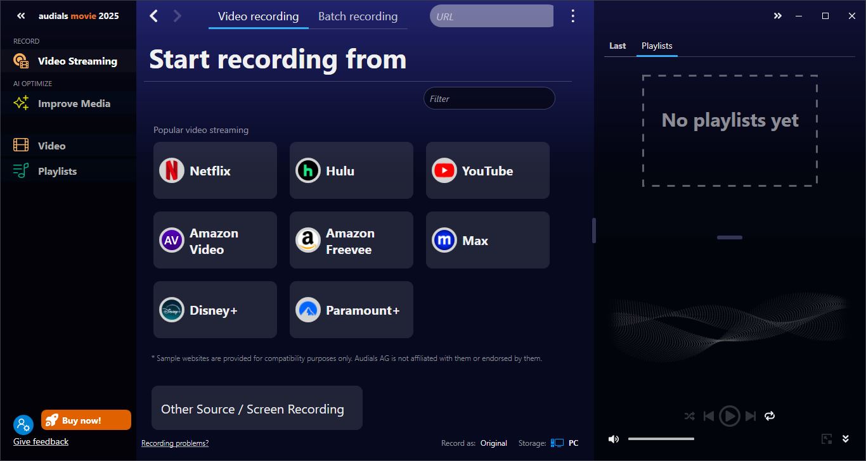Choose Amazon Video as source
This screenshot has width=866, height=461.
click(x=215, y=240)
